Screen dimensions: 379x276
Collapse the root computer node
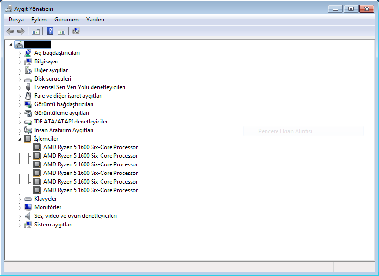[x=10, y=45]
